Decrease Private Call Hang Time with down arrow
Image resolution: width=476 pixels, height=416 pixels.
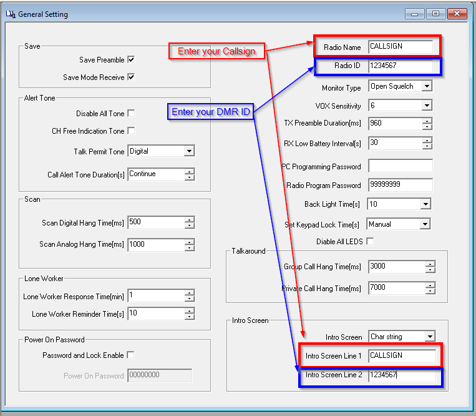[430, 291]
